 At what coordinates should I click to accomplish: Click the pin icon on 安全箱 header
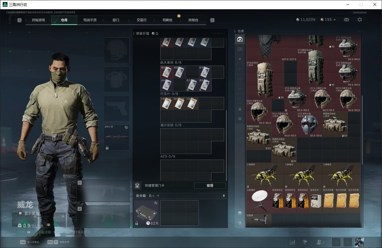pos(224,196)
